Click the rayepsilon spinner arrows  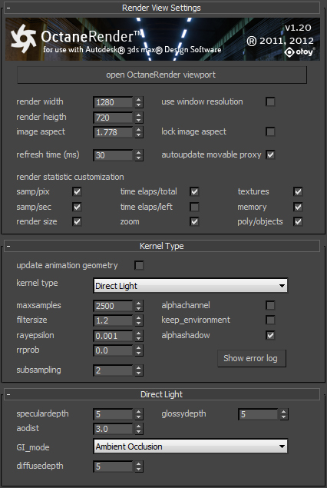(139, 336)
